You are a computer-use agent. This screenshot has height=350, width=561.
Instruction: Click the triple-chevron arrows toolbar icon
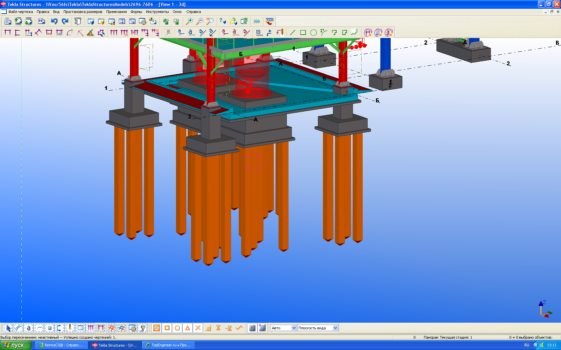point(256,21)
